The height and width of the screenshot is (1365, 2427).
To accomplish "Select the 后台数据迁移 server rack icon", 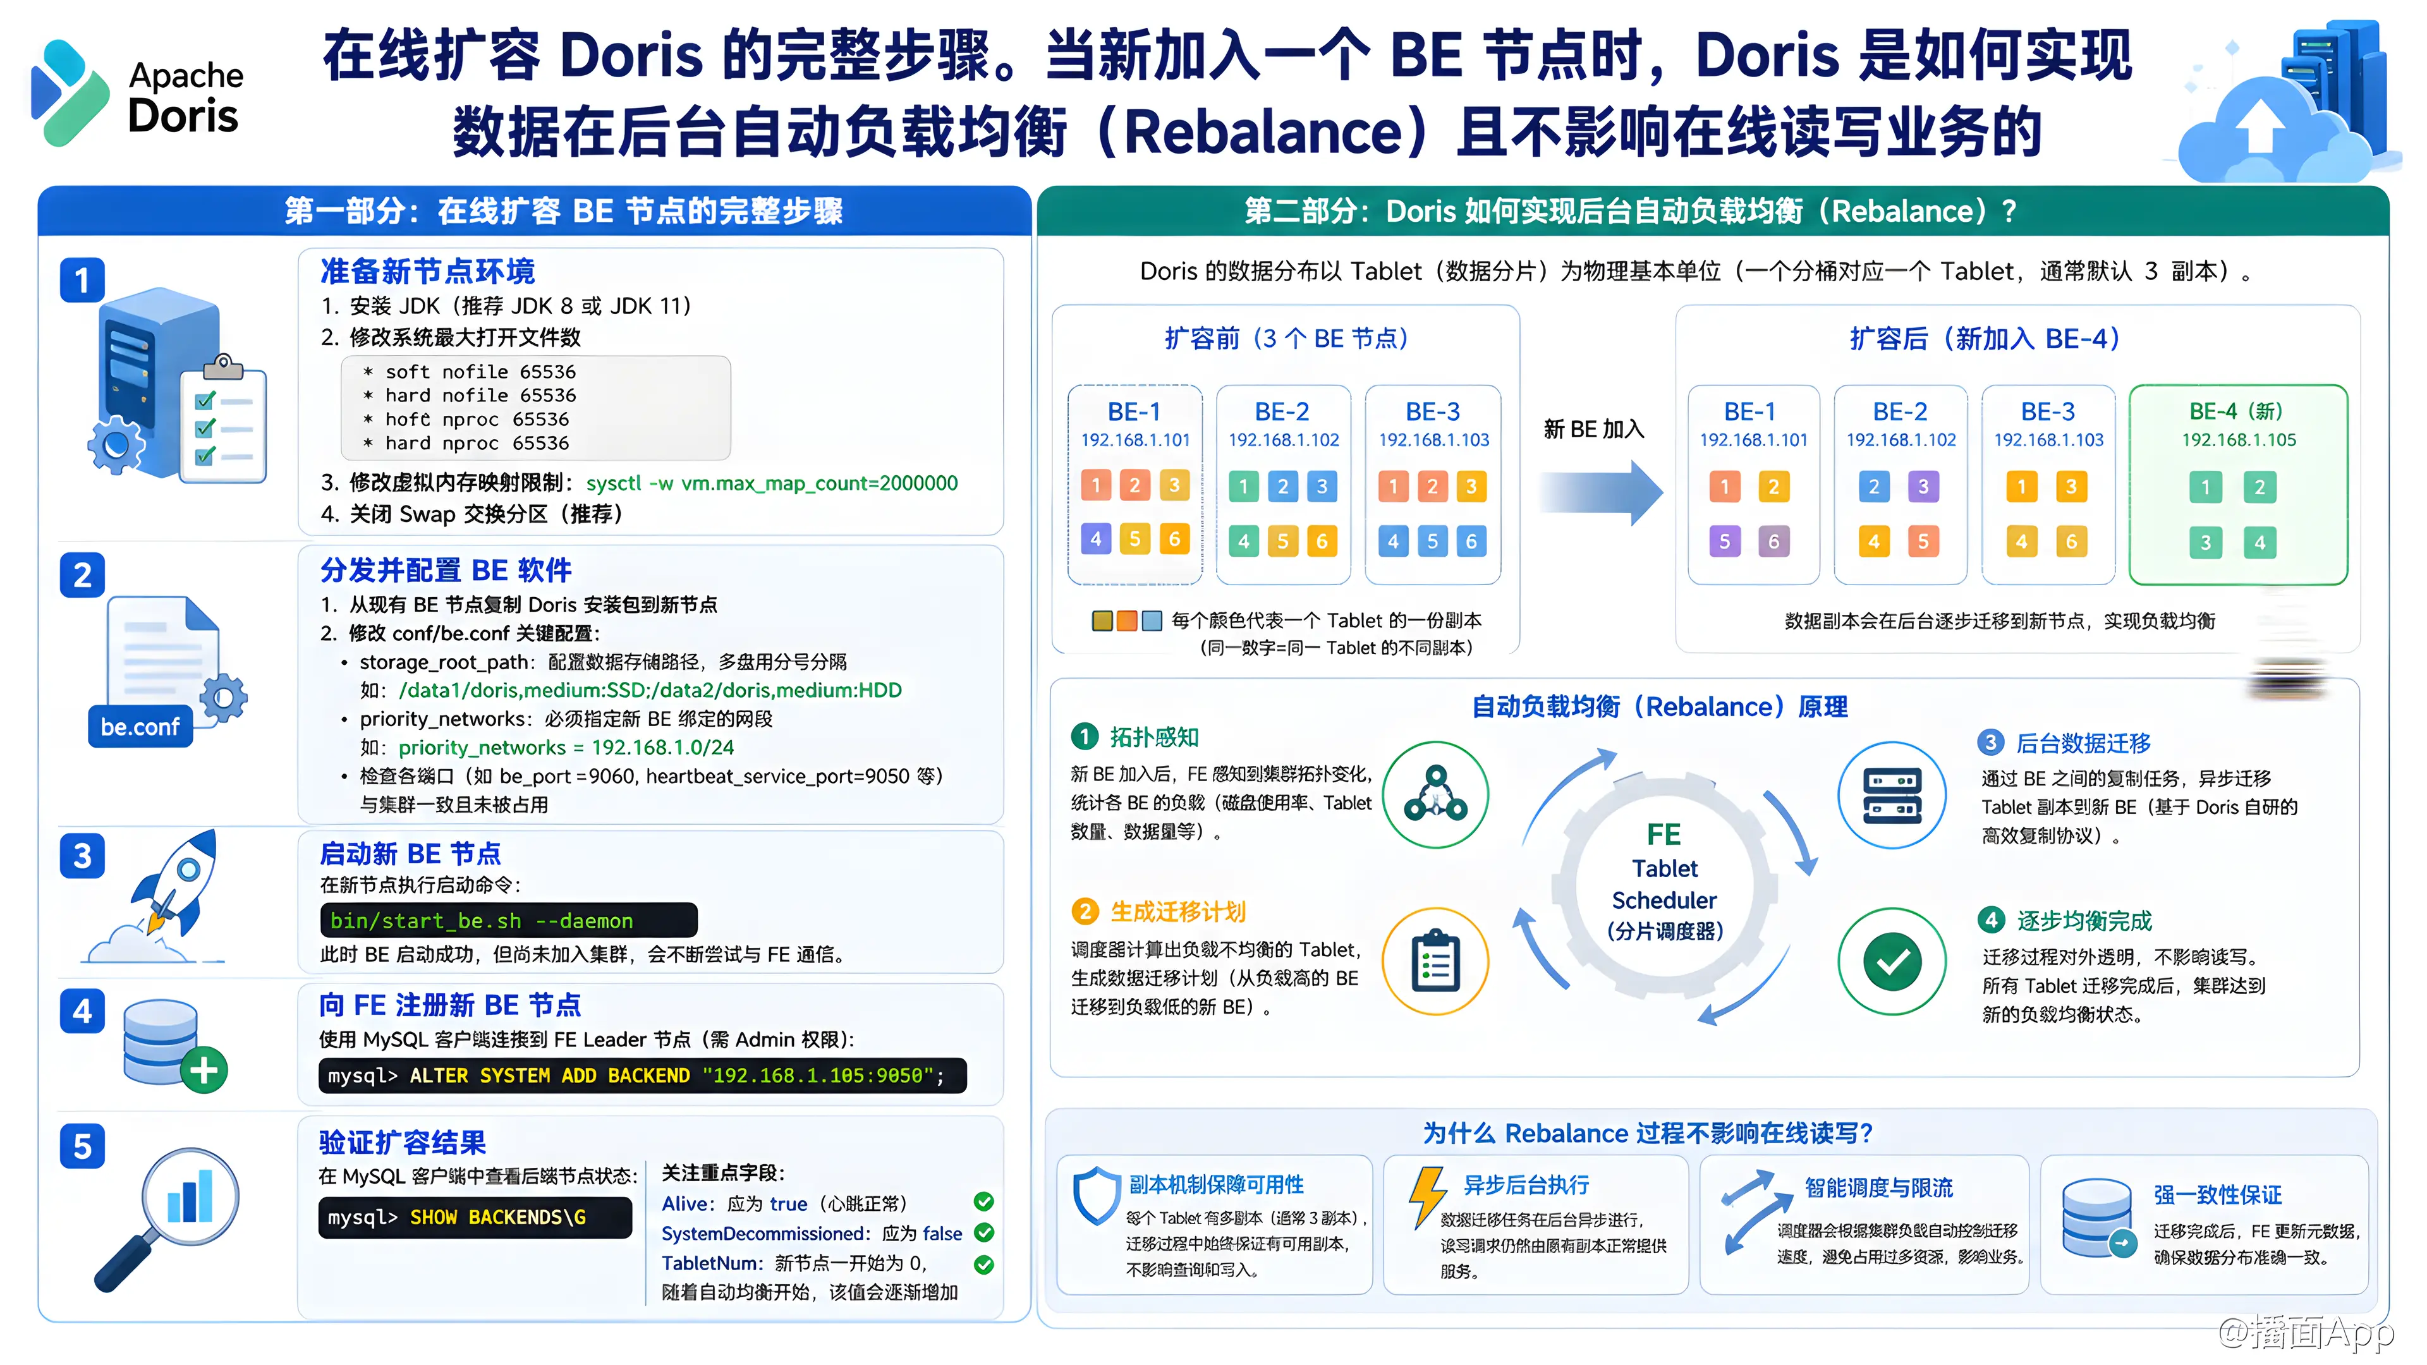I will (1892, 795).
